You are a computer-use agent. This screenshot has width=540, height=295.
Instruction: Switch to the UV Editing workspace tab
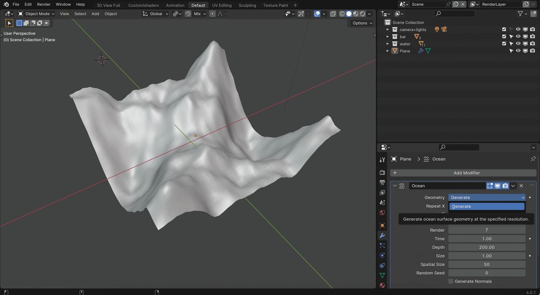[x=222, y=5]
